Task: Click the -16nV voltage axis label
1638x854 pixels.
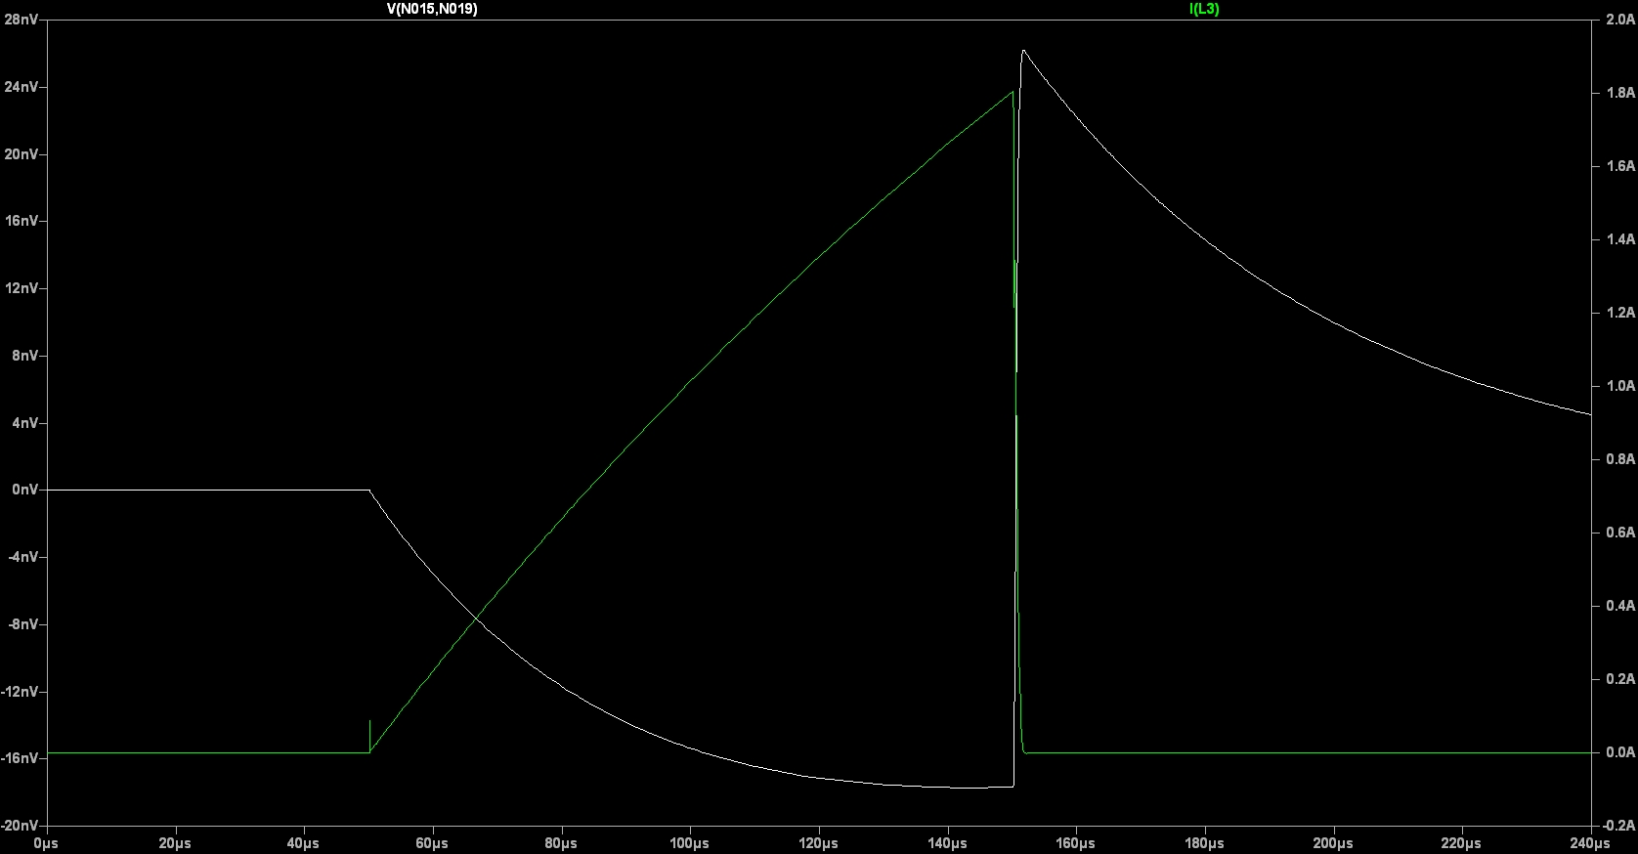Action: click(x=20, y=758)
